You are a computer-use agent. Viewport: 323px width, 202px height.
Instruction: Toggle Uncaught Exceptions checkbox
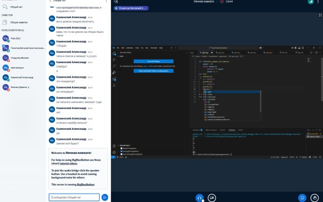[x=121, y=151]
